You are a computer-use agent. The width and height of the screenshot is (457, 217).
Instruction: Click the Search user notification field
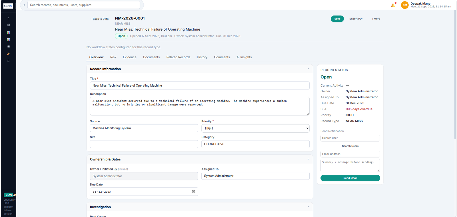pyautogui.click(x=350, y=138)
